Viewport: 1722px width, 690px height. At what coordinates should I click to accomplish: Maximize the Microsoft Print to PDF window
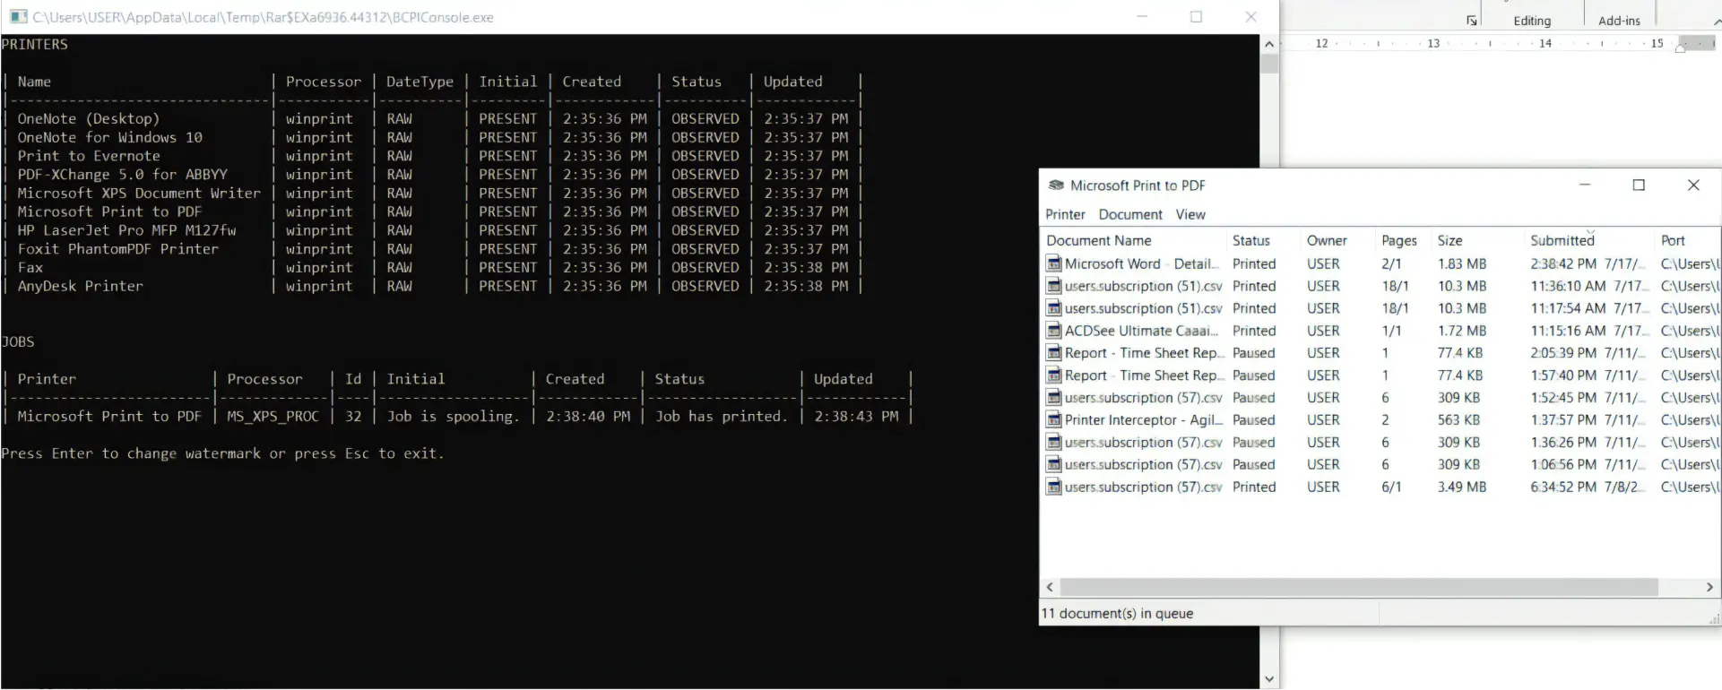[1639, 185]
